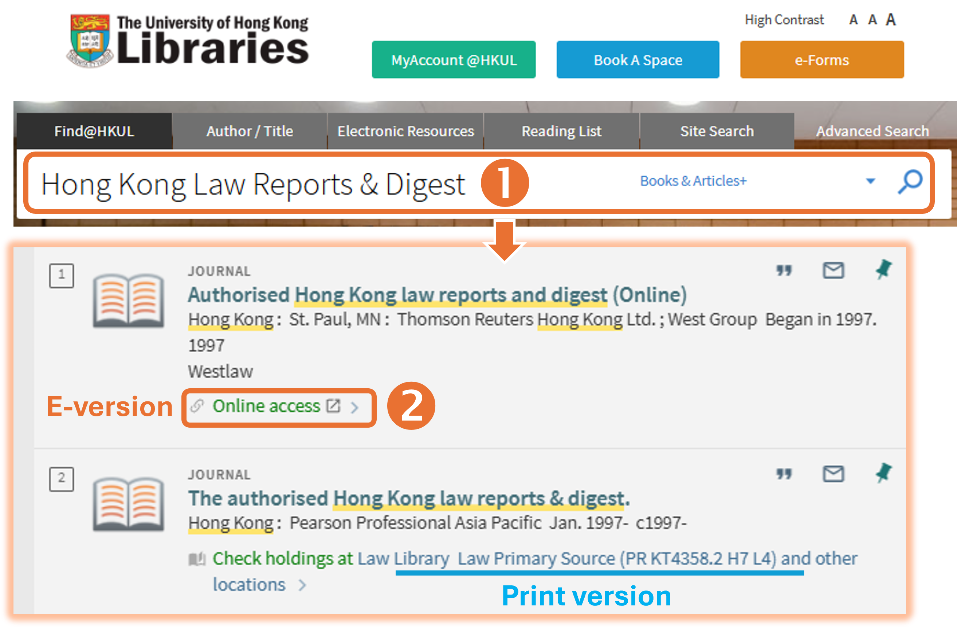Select checkbox numbered 1 for first result

coord(61,276)
